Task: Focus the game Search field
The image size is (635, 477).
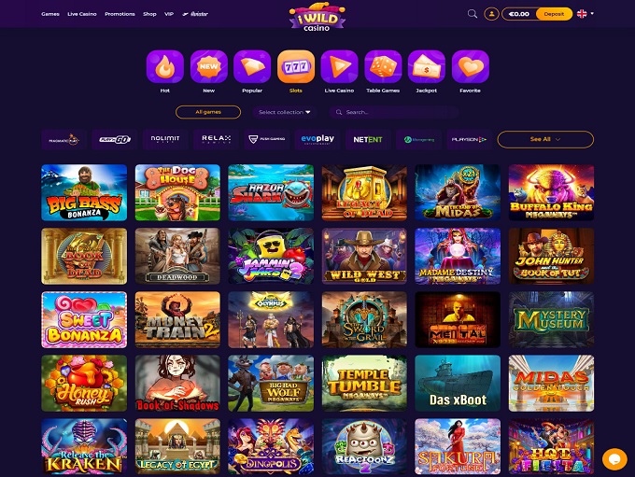Action: click(x=394, y=112)
